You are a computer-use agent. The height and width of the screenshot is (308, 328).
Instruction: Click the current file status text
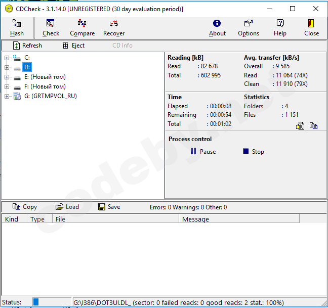[179, 302]
